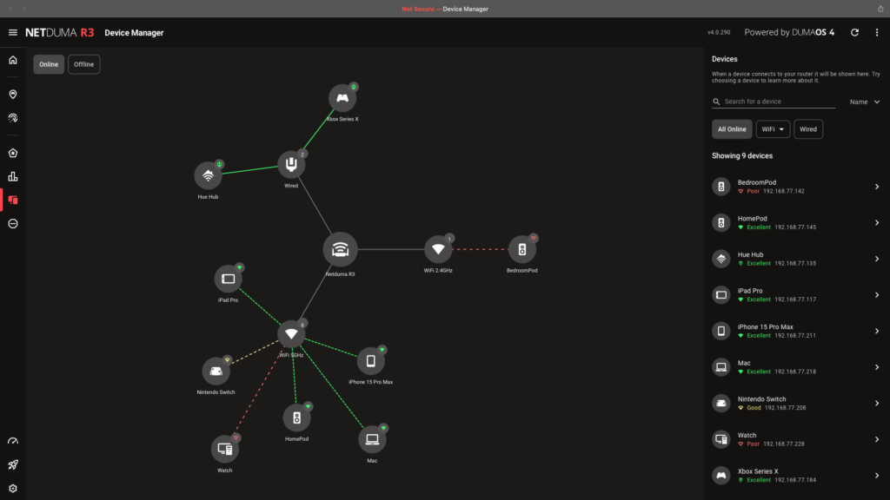This screenshot has width=890, height=500.
Task: Click the Xbox Series X gamepad list icon
Action: coord(721,476)
